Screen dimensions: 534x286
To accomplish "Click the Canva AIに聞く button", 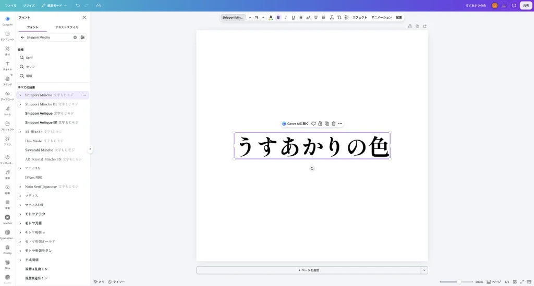I will coord(295,123).
